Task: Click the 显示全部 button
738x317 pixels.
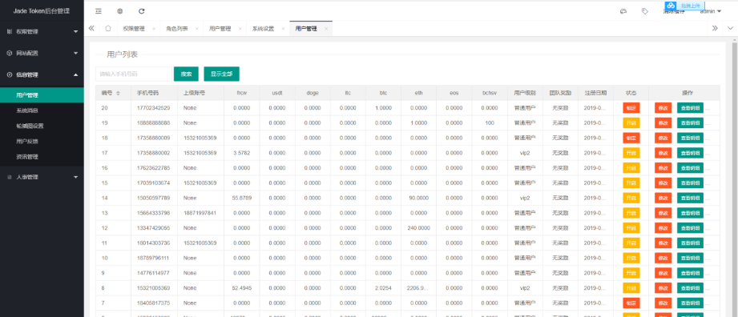Action: tap(222, 74)
